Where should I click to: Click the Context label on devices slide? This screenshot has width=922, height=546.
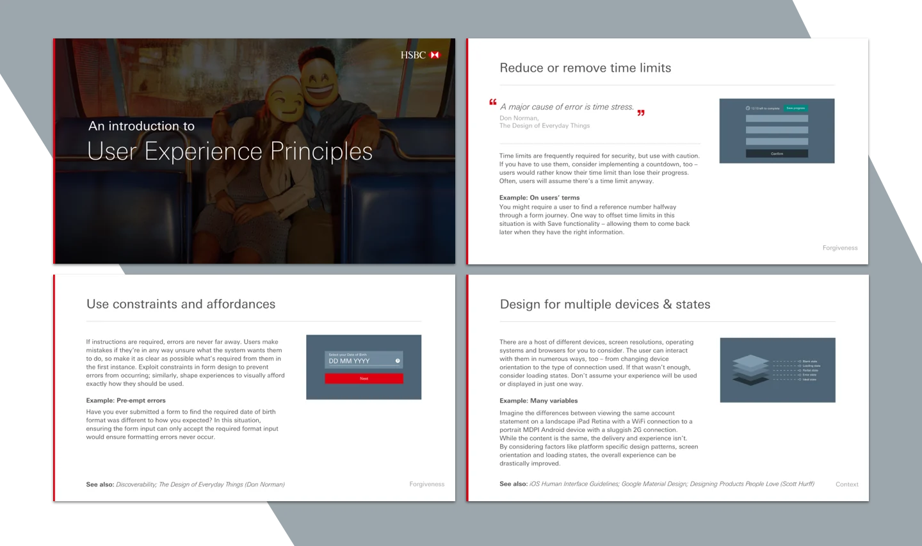click(x=847, y=485)
